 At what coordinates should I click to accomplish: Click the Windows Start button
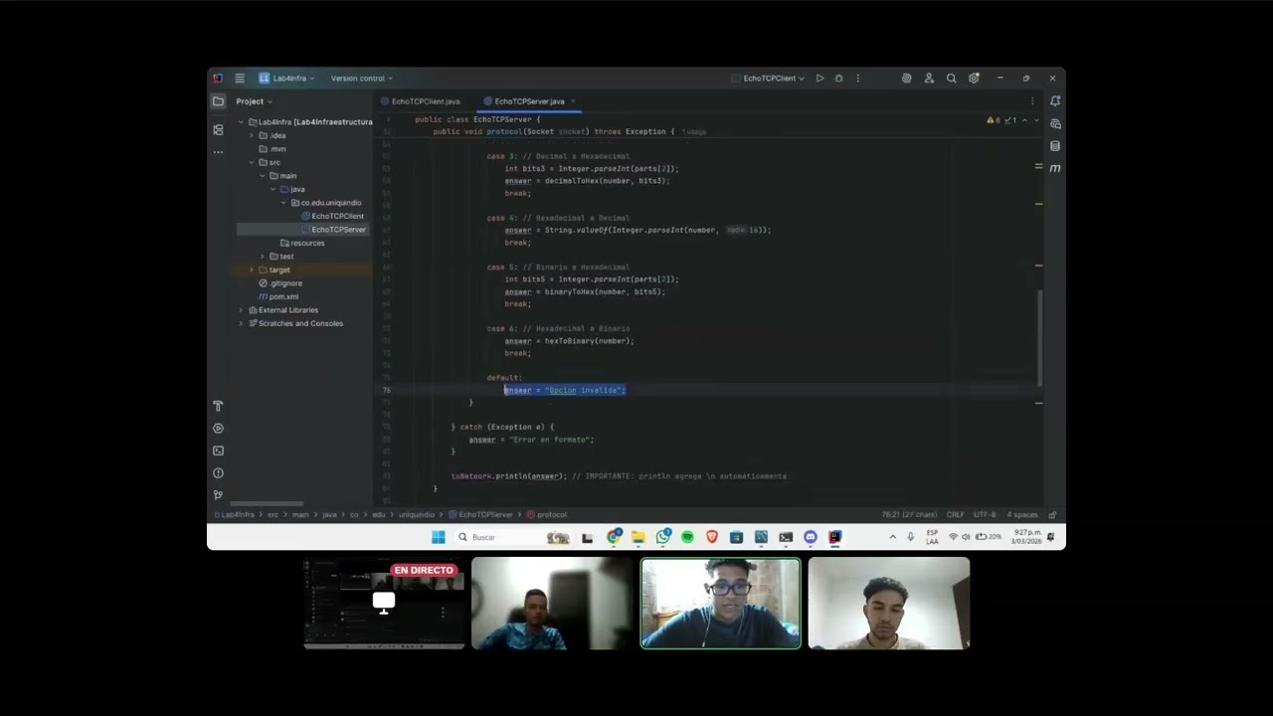(x=438, y=537)
